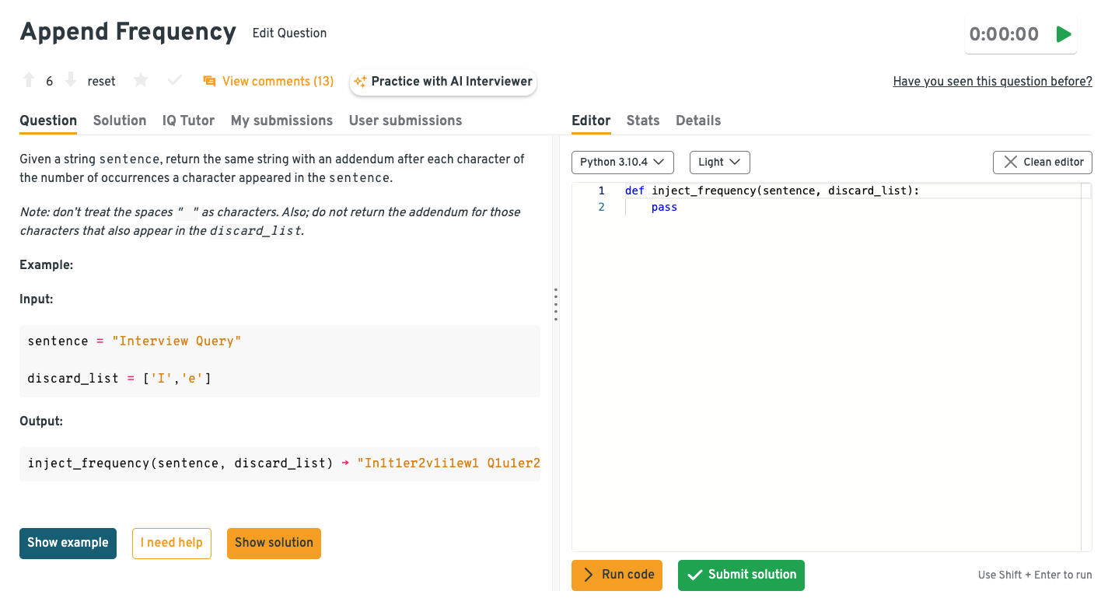Viewport: 1108px width, 605px height.
Task: Click the arrow icon on Run code
Action: pyautogui.click(x=589, y=575)
